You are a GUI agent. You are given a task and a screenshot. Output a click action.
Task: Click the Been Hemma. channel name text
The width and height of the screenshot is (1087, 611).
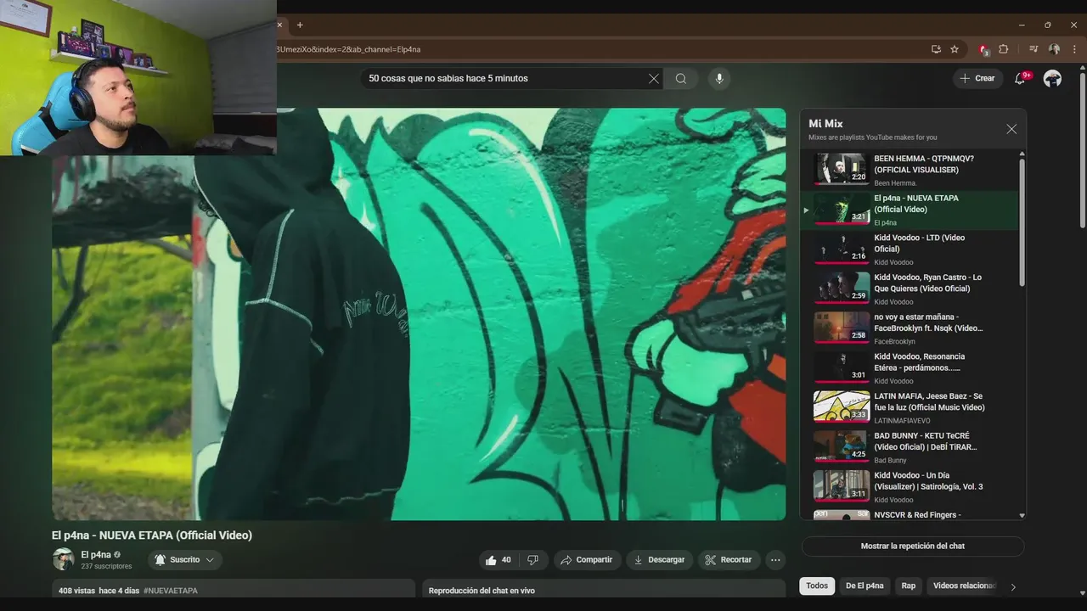895,183
